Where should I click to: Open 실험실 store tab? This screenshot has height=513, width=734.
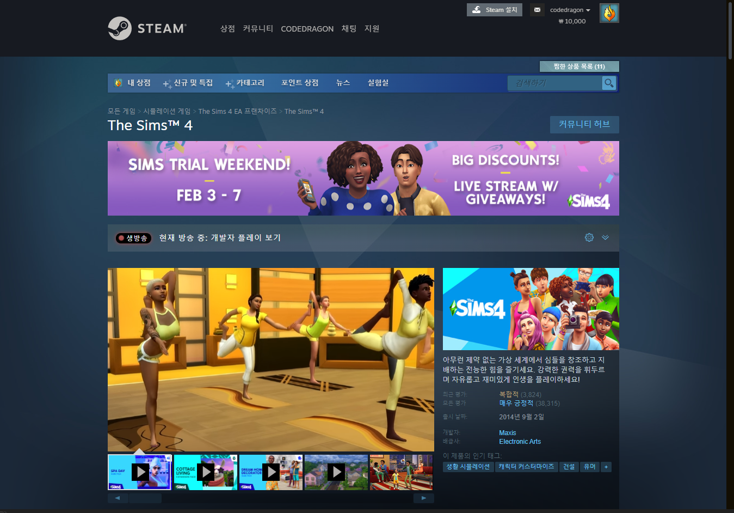click(378, 83)
